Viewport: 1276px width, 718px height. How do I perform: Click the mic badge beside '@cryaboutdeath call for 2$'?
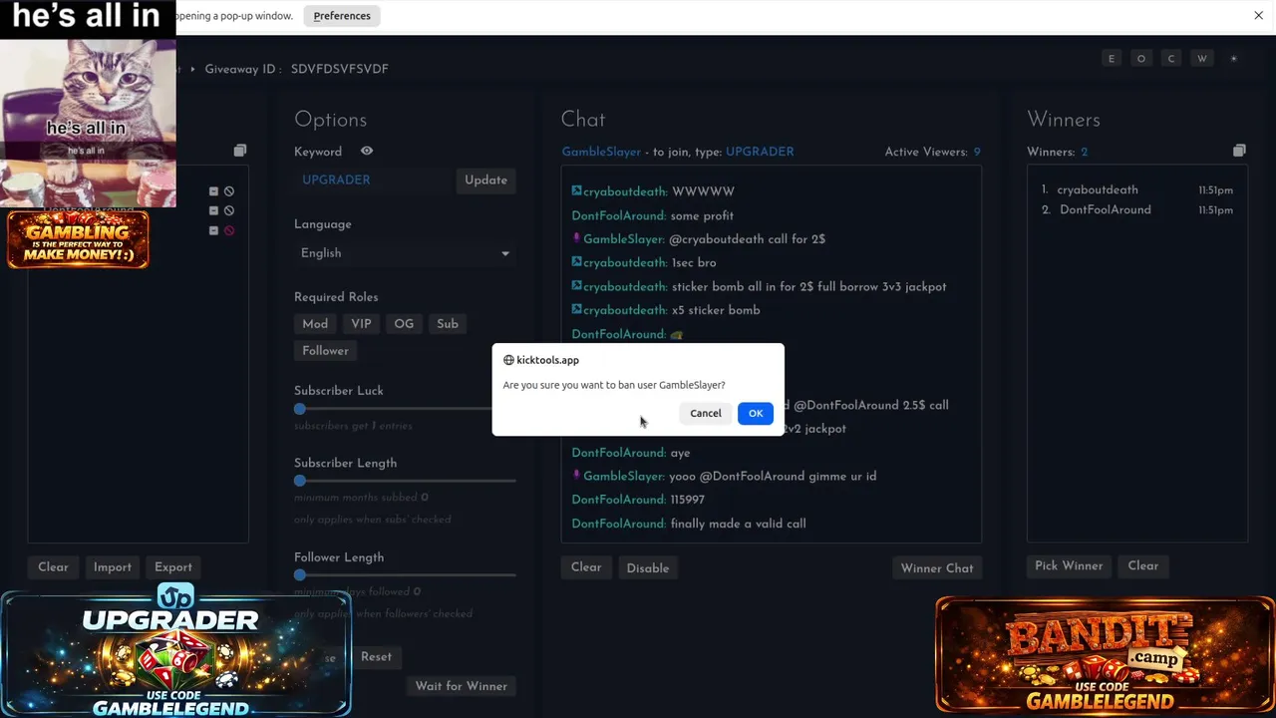coord(576,238)
